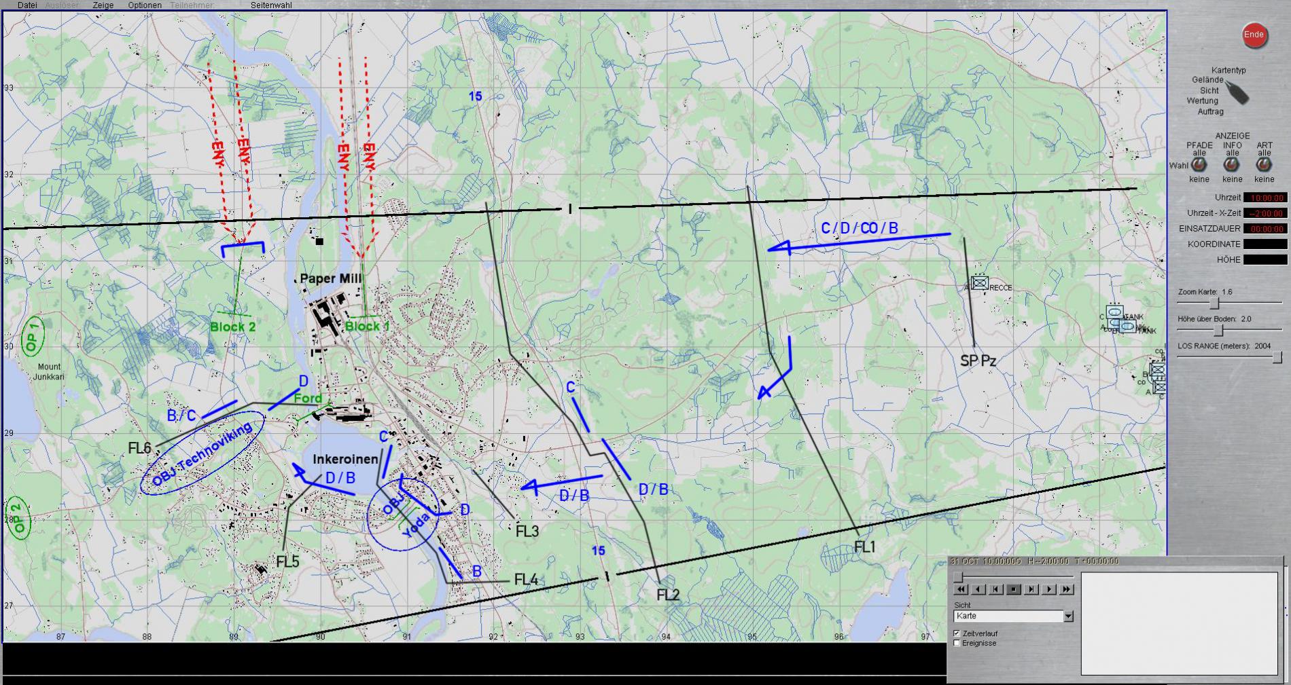Open the Seitenwahl menu item
The height and width of the screenshot is (685, 1291).
coord(271,5)
